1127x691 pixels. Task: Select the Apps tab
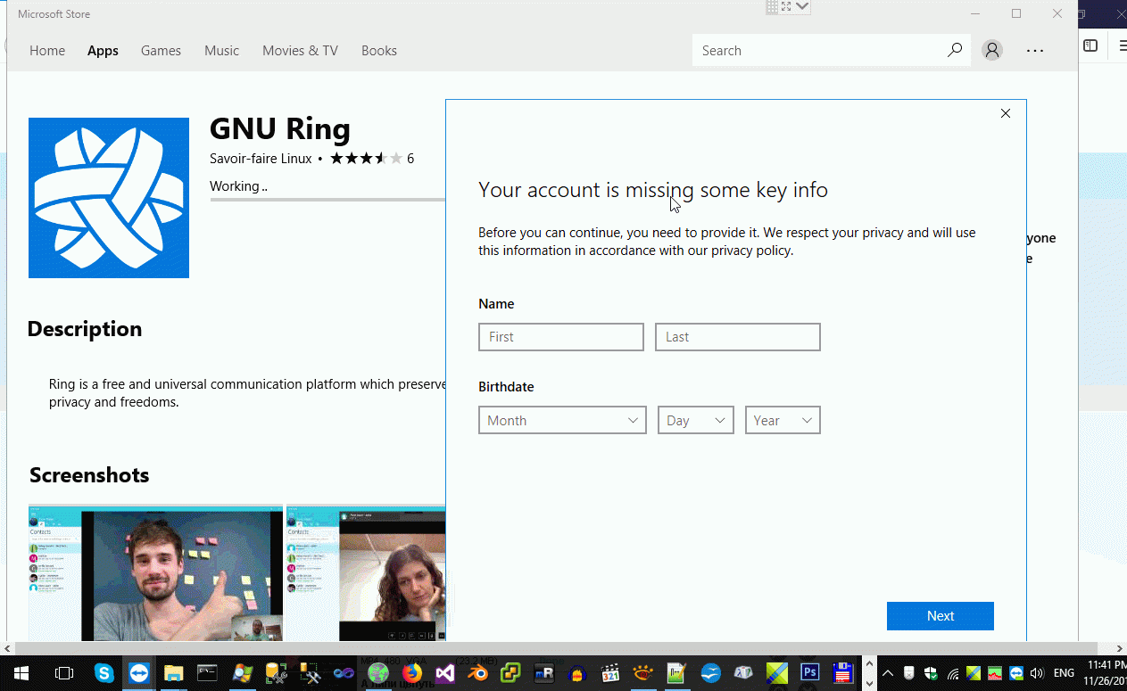(x=103, y=51)
